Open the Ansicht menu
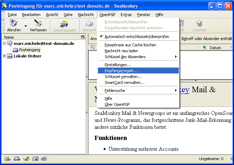 point(52,15)
